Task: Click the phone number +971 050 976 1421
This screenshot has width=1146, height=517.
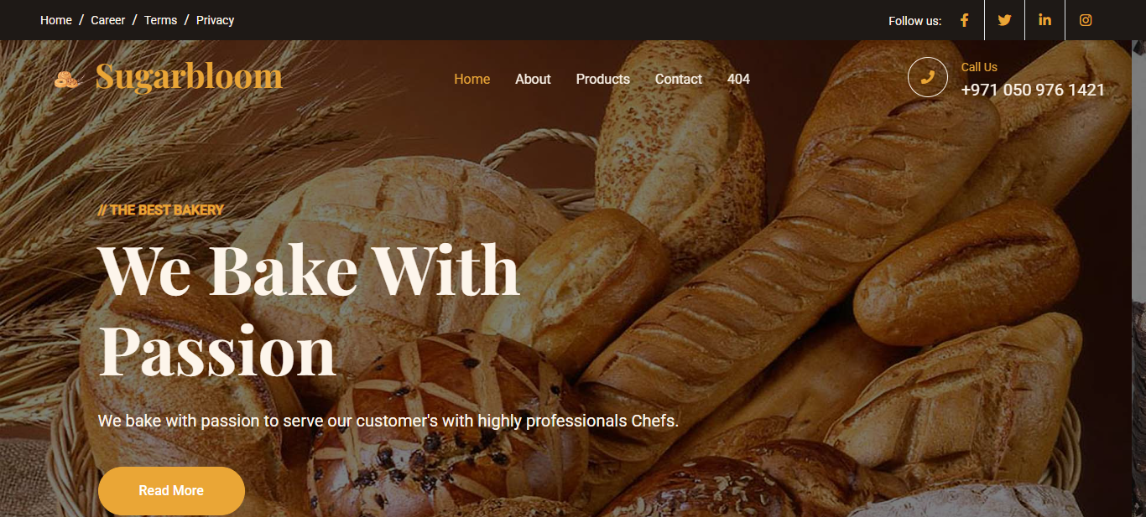Action: coord(1033,90)
